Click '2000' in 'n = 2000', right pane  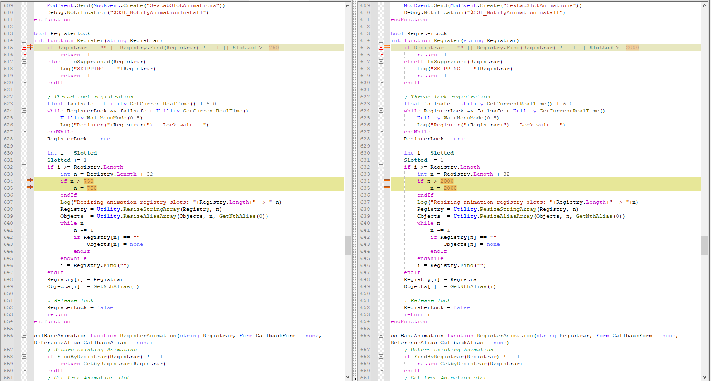(450, 188)
